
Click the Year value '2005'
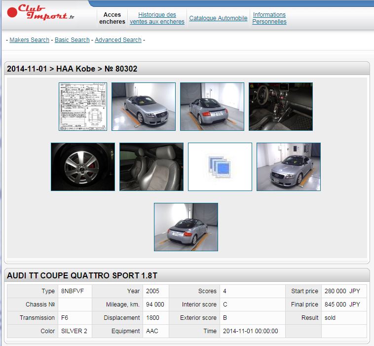coord(152,291)
